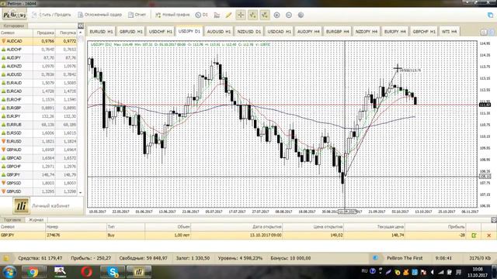Open Skype from the taskbar
The height and width of the screenshot is (279, 497).
[x=113, y=272]
